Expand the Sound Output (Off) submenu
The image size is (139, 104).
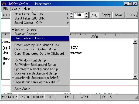[x=40, y=23]
